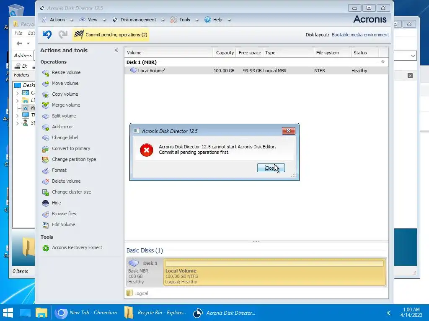Open the Help menu
This screenshot has width=429, height=321.
click(217, 20)
